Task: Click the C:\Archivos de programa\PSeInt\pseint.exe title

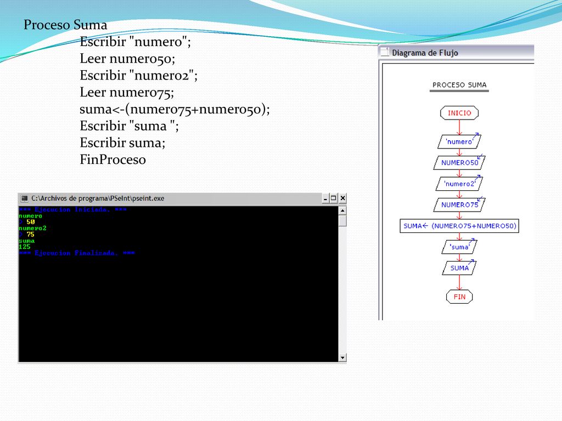Action: tap(98, 198)
